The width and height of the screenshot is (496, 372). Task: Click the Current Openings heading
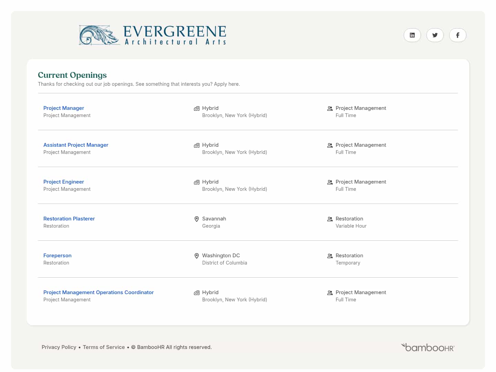pyautogui.click(x=72, y=75)
